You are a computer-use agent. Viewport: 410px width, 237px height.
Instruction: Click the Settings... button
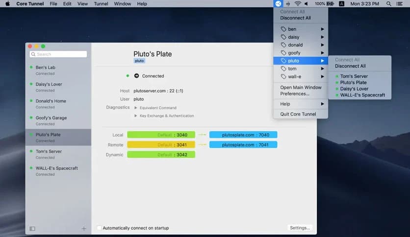(300, 228)
